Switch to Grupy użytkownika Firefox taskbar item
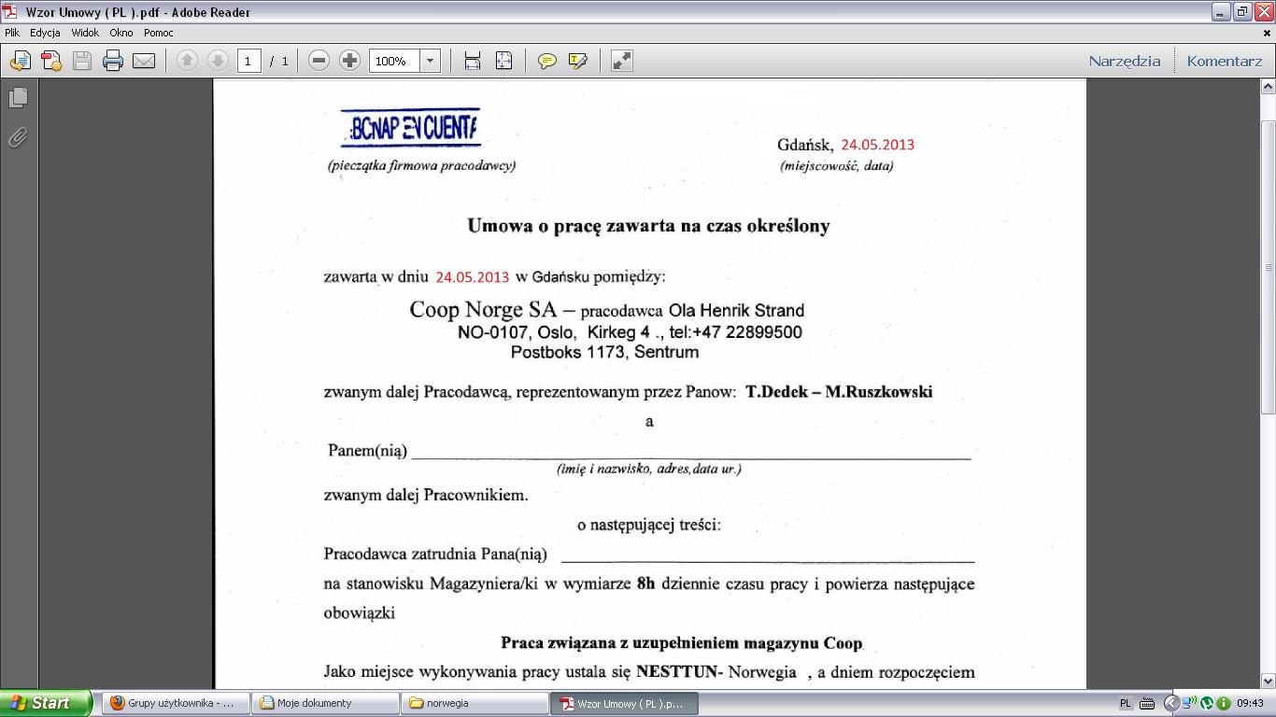 coord(176,703)
